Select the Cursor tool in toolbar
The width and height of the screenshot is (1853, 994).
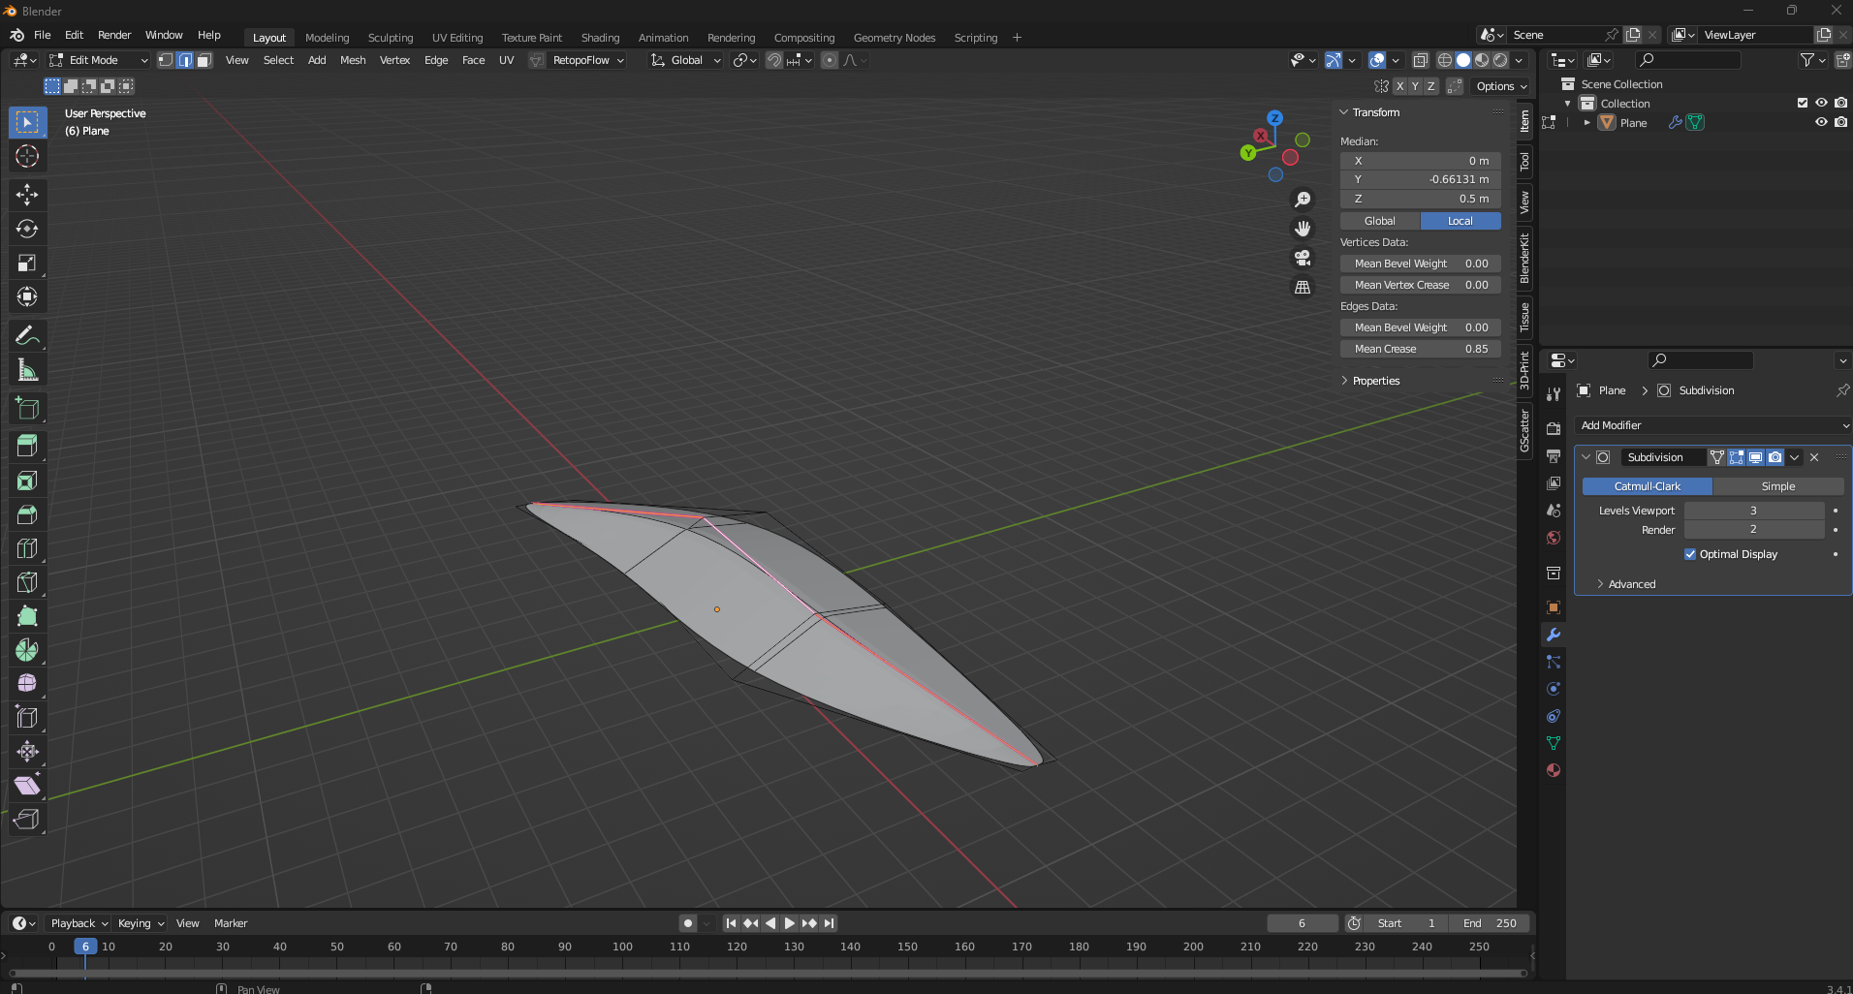27,156
